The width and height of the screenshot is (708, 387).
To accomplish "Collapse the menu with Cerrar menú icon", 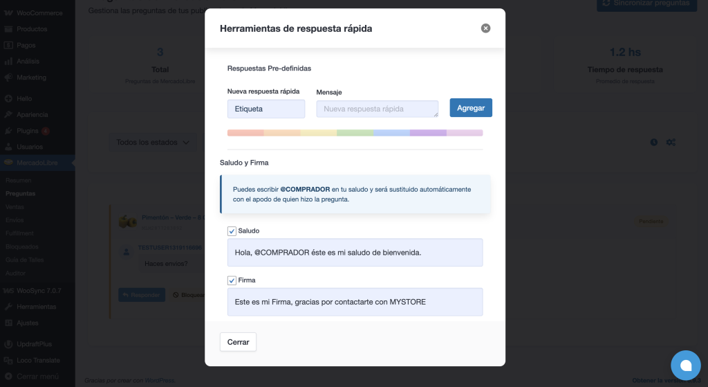I will (8, 376).
